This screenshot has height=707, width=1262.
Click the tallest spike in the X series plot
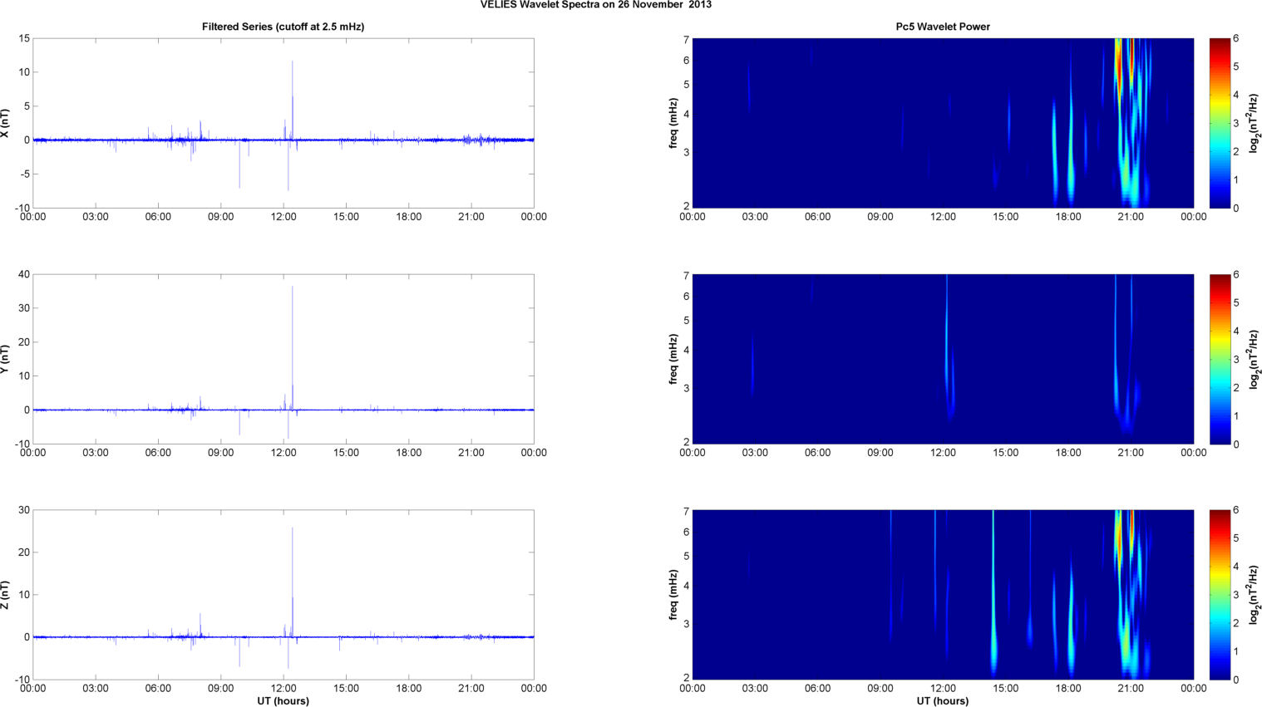pyautogui.click(x=293, y=100)
